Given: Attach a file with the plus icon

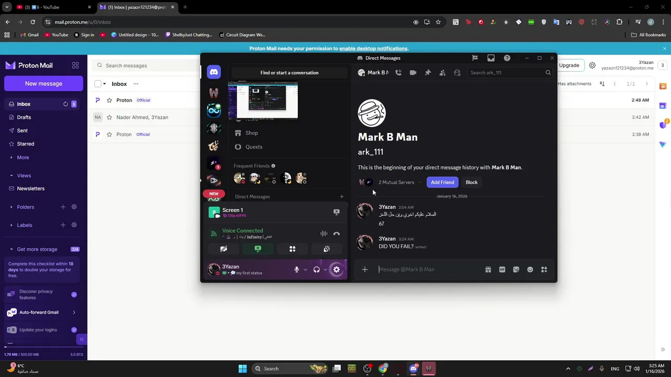Looking at the screenshot, I should (365, 270).
